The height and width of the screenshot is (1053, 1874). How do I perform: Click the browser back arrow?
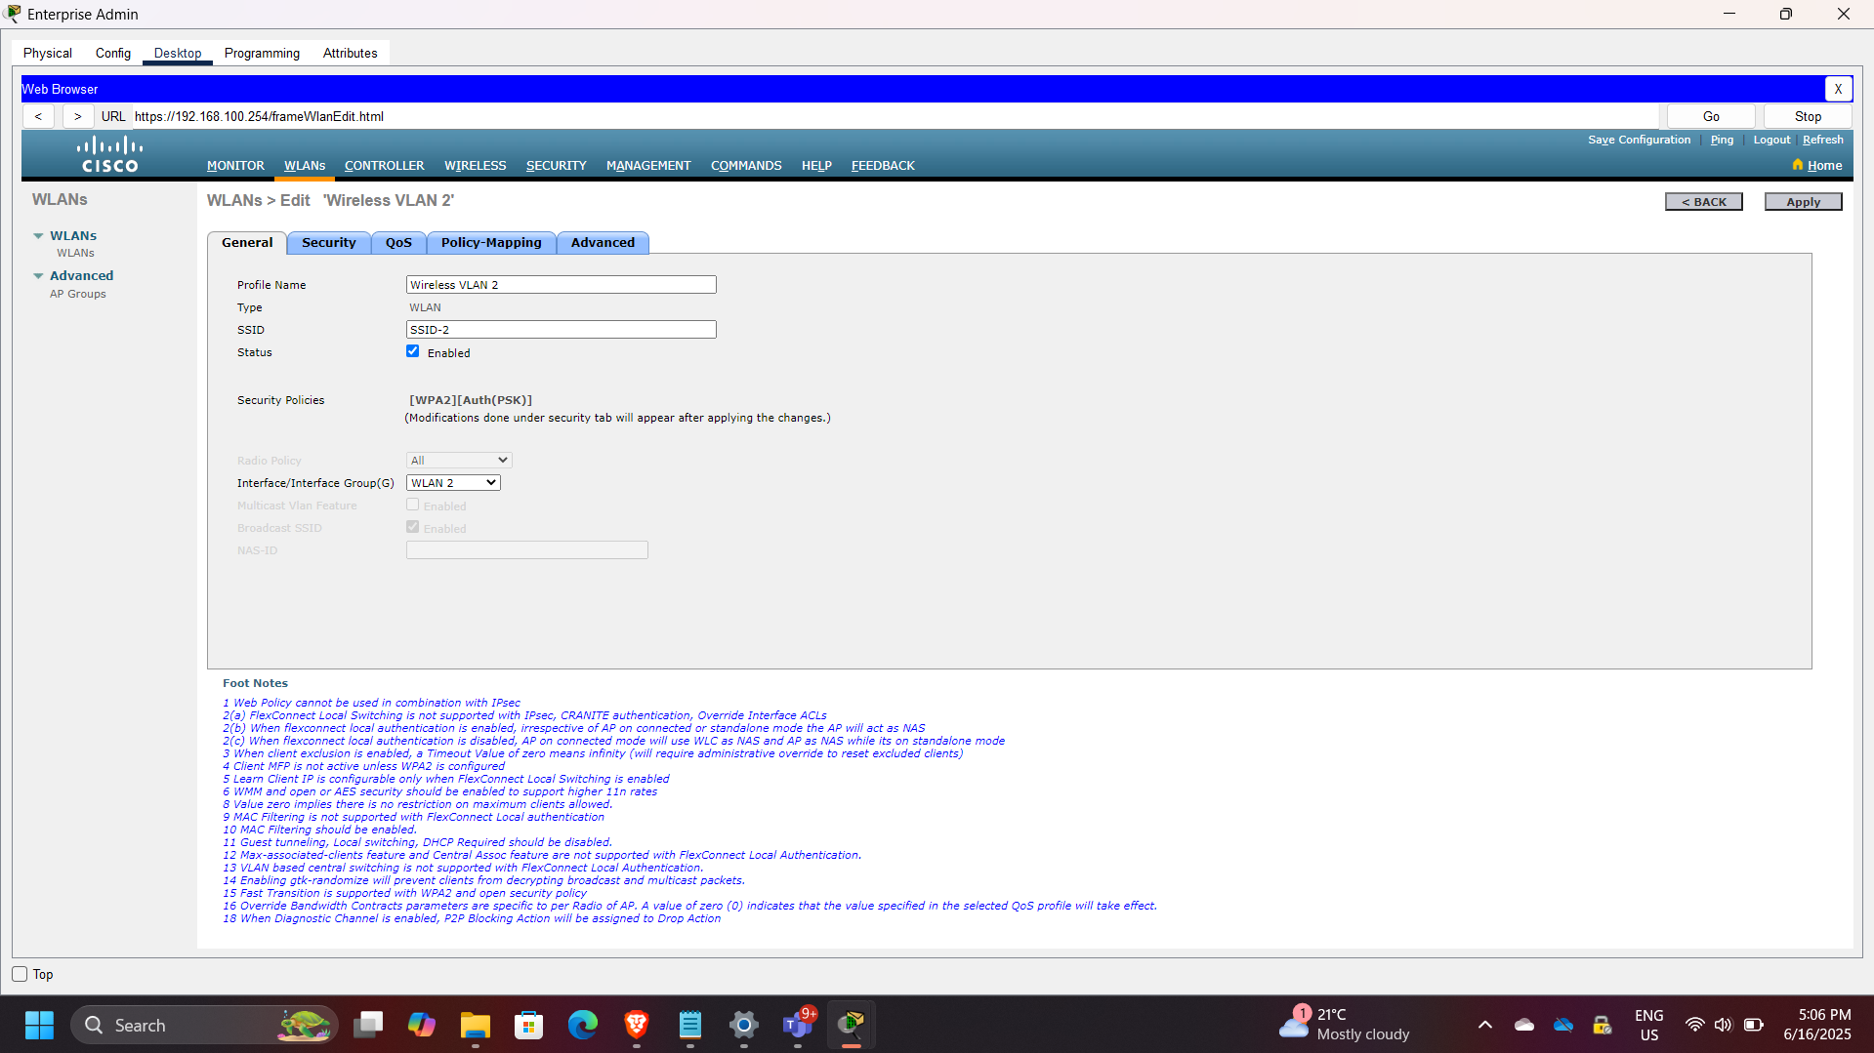[x=38, y=115]
